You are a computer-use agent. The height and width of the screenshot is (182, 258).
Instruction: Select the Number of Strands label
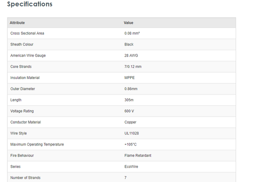point(25,178)
